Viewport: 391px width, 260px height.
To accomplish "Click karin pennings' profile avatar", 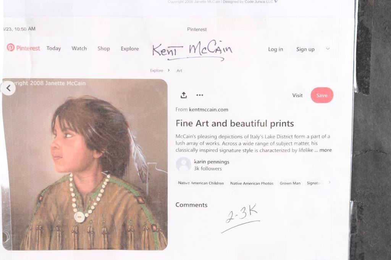I will (x=183, y=165).
